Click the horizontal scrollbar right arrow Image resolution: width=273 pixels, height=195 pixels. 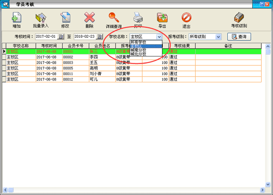point(262,190)
